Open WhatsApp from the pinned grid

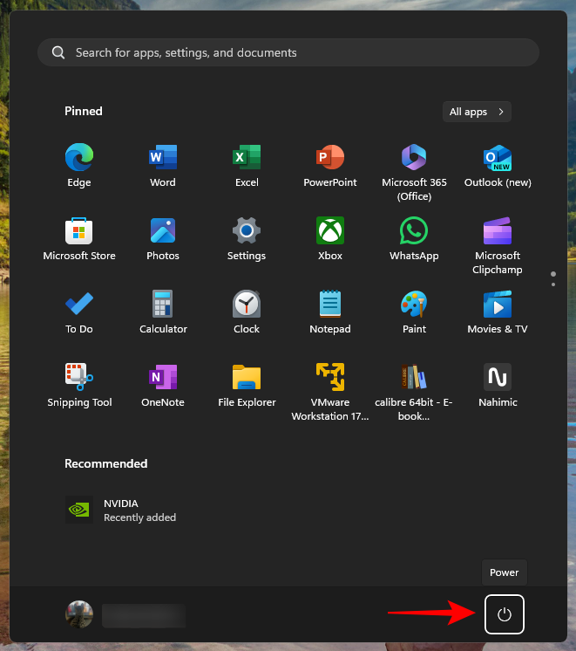(414, 232)
